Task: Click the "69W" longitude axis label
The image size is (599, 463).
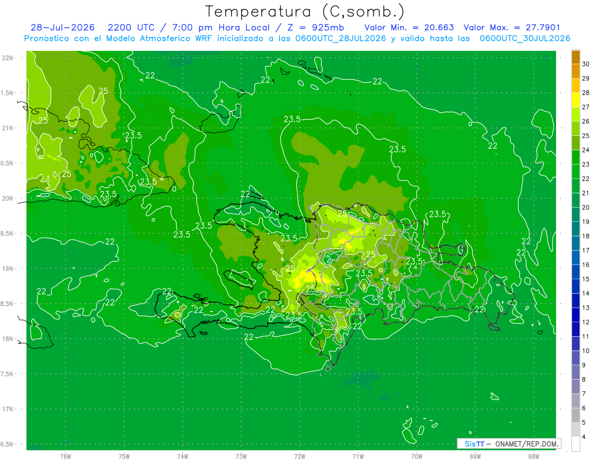Action: pos(475,457)
